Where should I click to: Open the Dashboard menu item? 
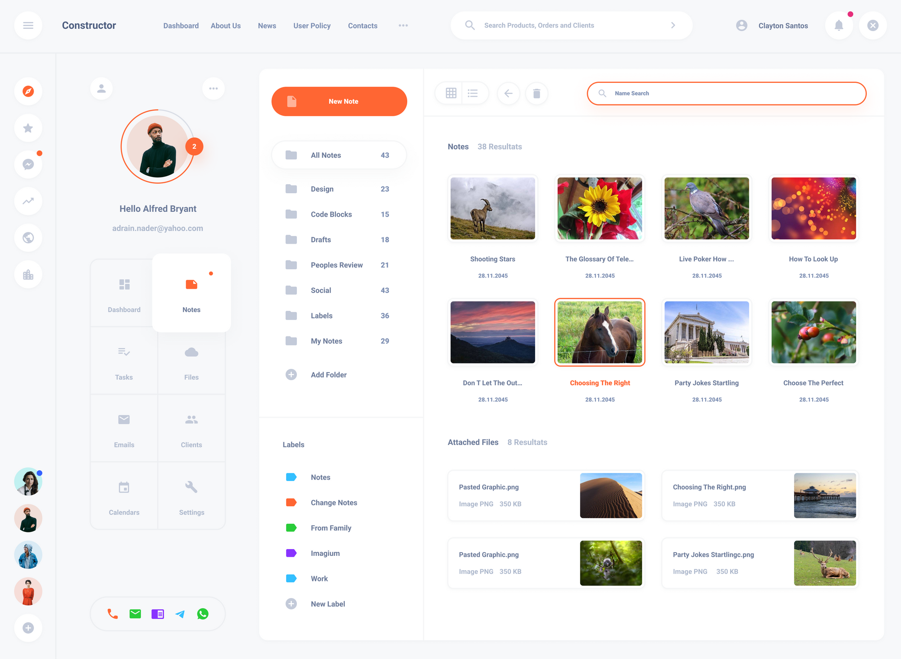coord(181,25)
